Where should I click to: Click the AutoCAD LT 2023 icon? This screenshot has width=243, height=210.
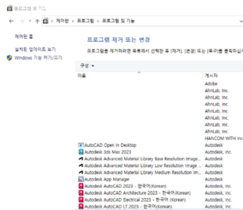click(81, 207)
